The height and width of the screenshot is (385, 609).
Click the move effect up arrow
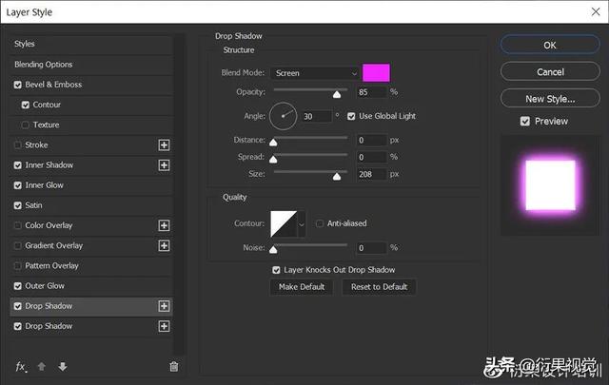(x=42, y=367)
